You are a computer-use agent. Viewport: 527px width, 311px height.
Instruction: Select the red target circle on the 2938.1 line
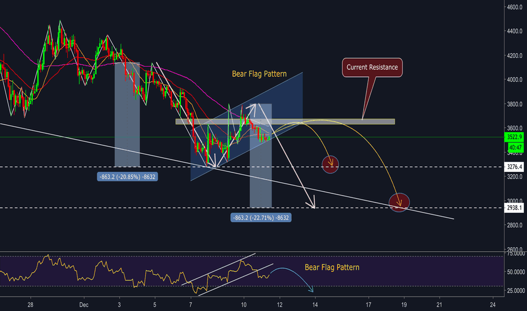399,203
